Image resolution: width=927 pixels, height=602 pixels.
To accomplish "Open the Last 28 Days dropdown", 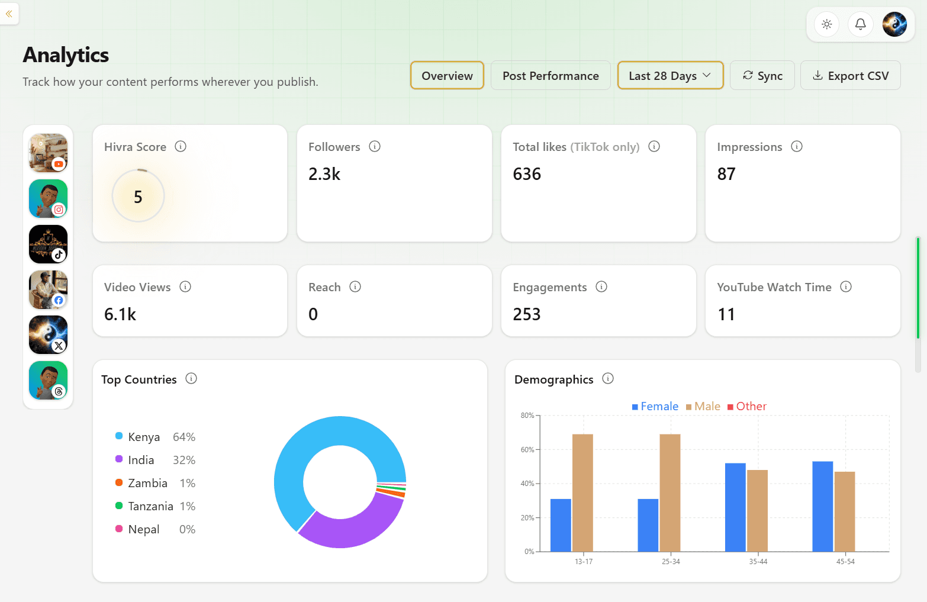I will (670, 76).
